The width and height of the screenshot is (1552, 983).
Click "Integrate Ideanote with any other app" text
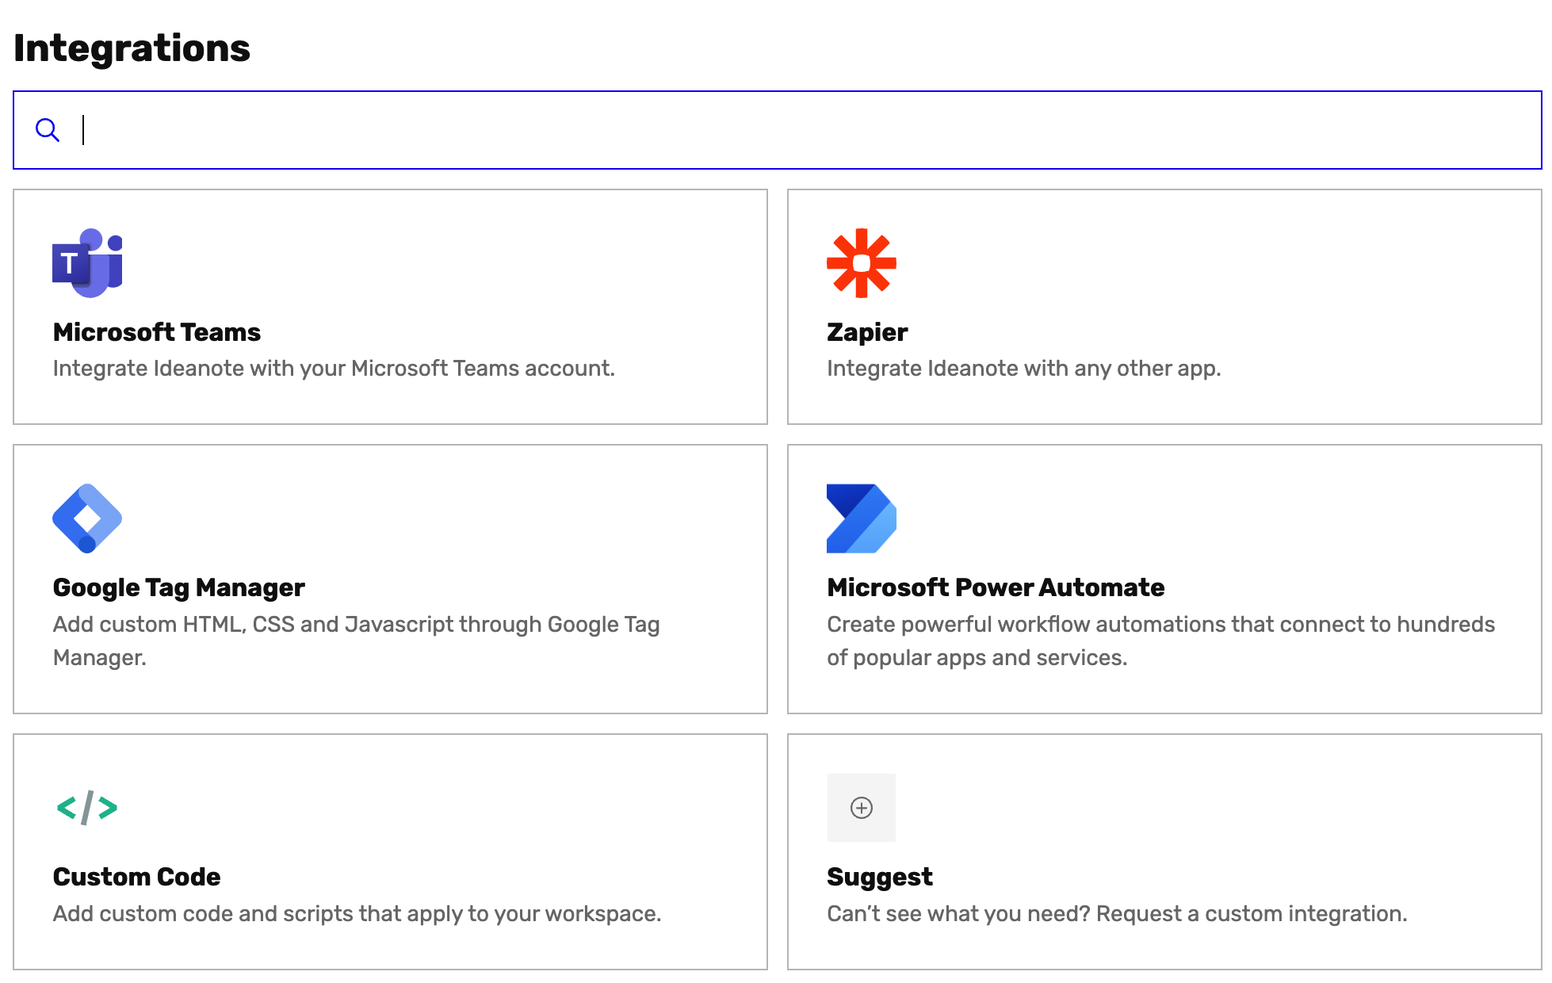click(x=1023, y=369)
